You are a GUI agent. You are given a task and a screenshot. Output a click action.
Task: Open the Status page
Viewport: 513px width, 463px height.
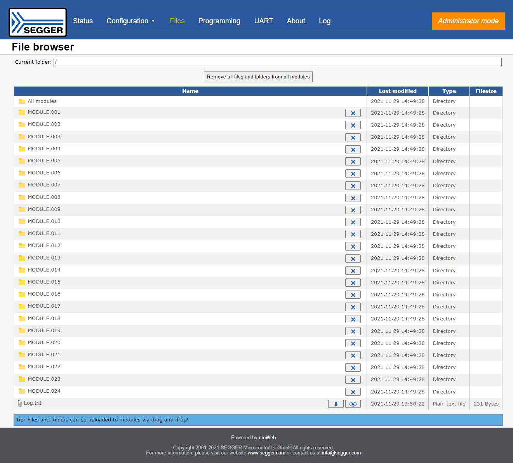click(x=83, y=21)
